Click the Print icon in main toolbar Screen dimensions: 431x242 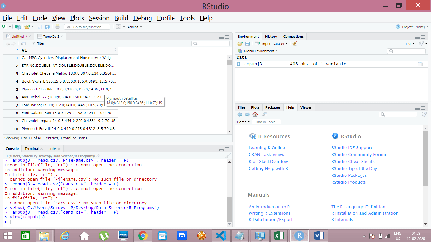click(x=57, y=27)
